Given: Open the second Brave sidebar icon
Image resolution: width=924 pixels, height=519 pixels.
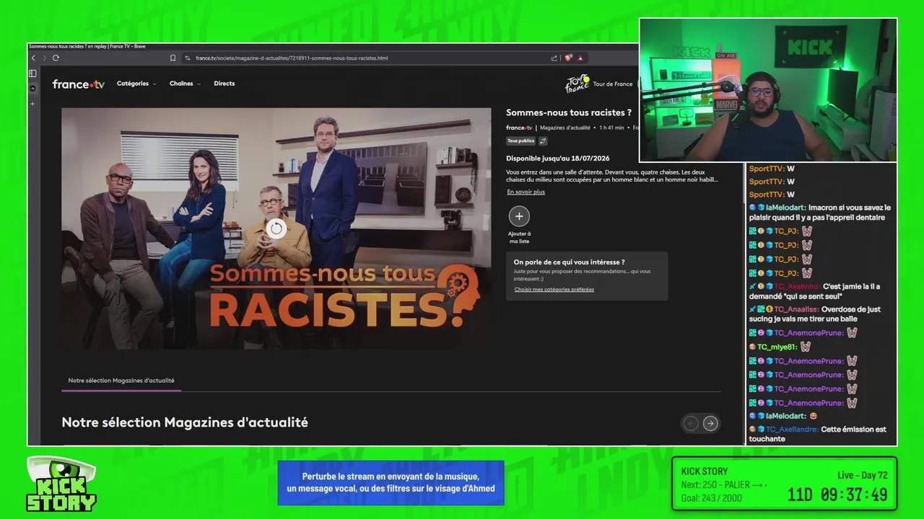Looking at the screenshot, I should (x=32, y=89).
